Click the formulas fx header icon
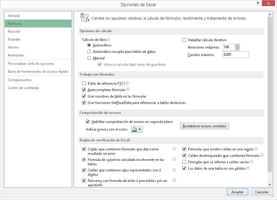 coord(85,18)
